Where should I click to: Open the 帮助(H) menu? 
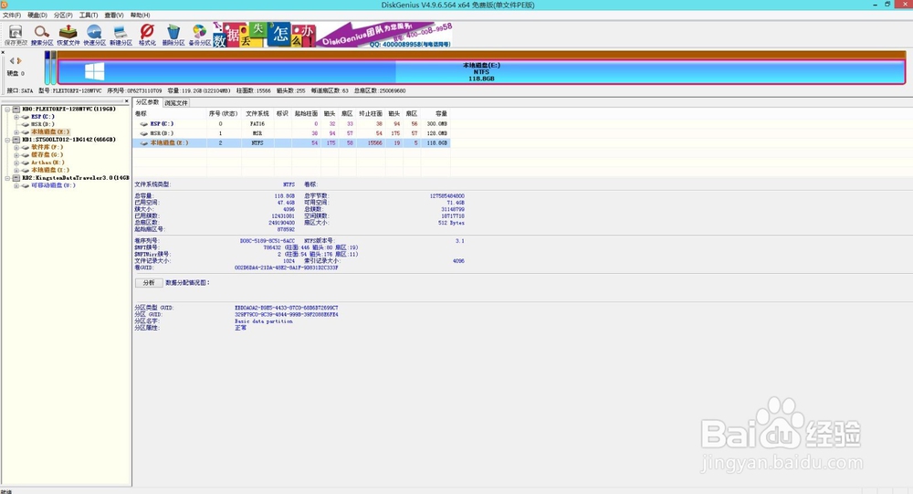click(140, 16)
